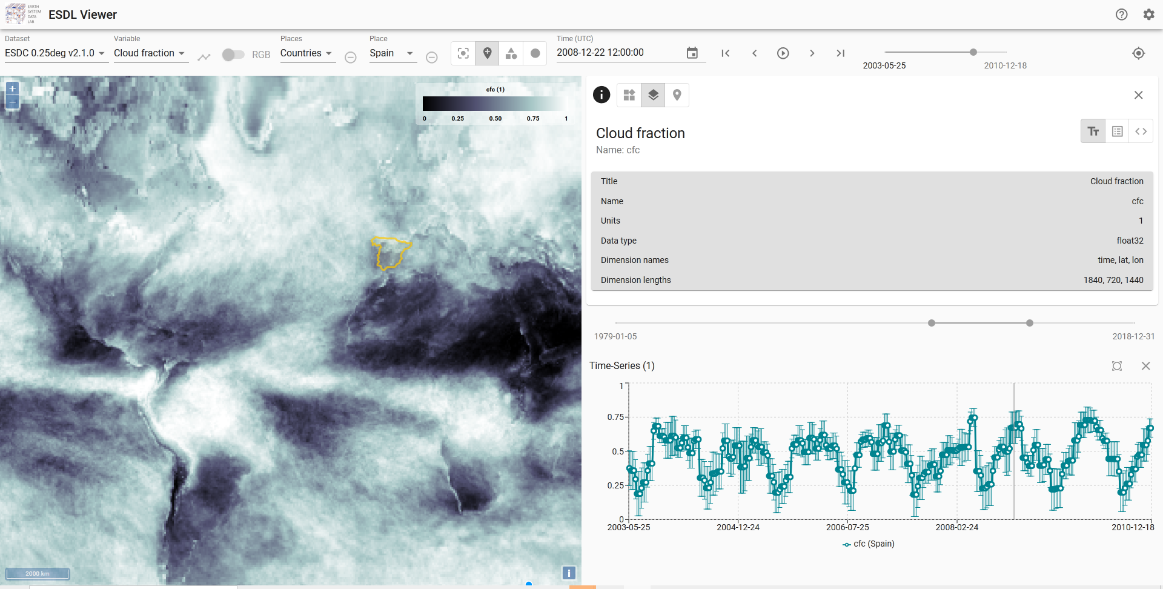Fit time-series chart to full range
The height and width of the screenshot is (589, 1163).
[x=1117, y=366]
